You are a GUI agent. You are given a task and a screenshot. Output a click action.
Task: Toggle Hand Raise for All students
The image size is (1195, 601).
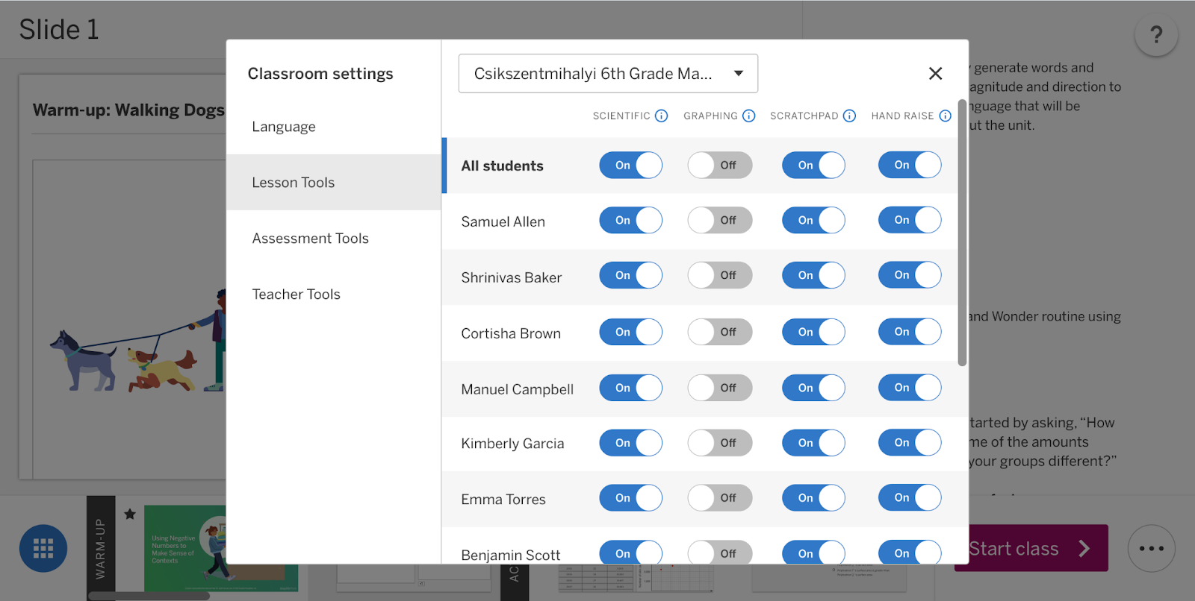pyautogui.click(x=910, y=165)
